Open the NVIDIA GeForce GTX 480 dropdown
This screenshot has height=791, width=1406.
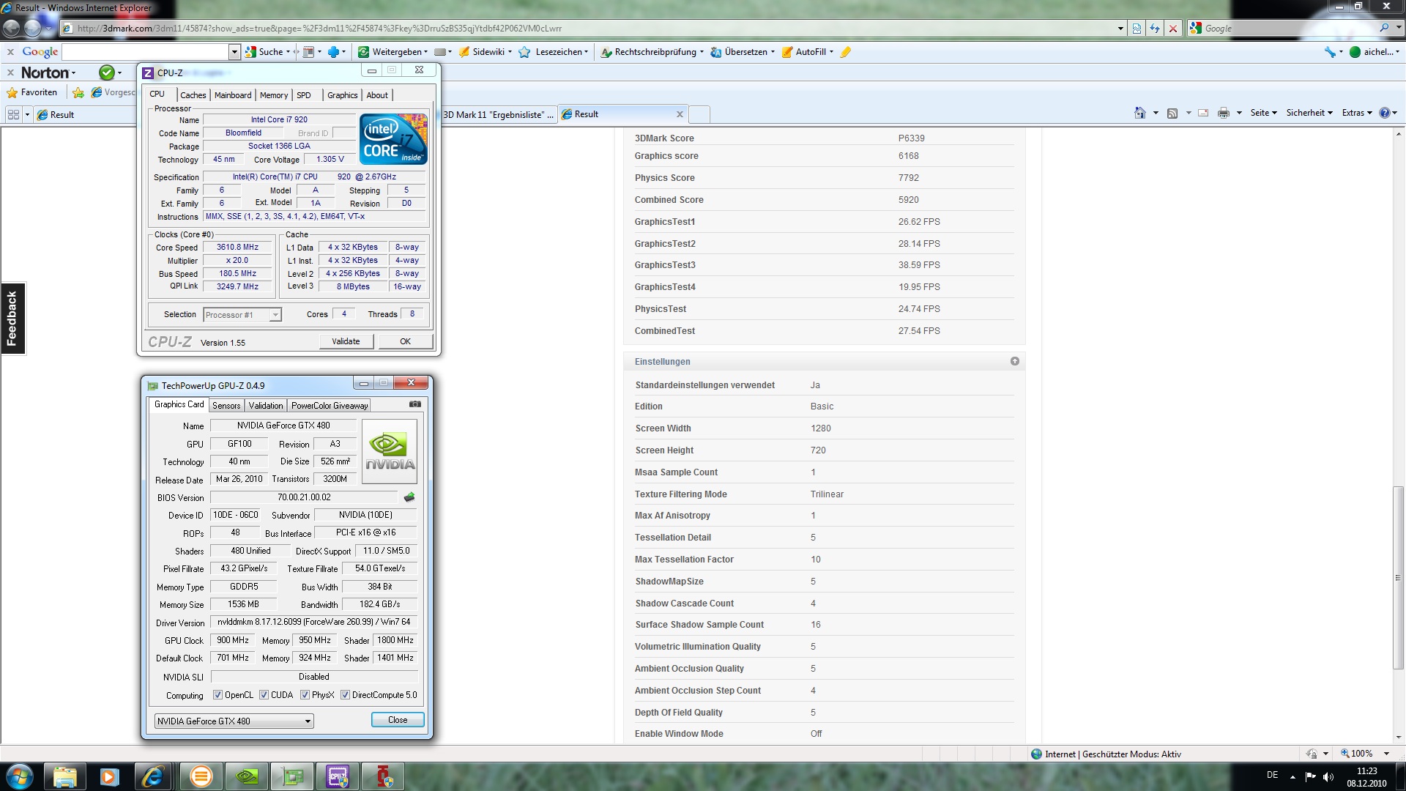pos(234,721)
